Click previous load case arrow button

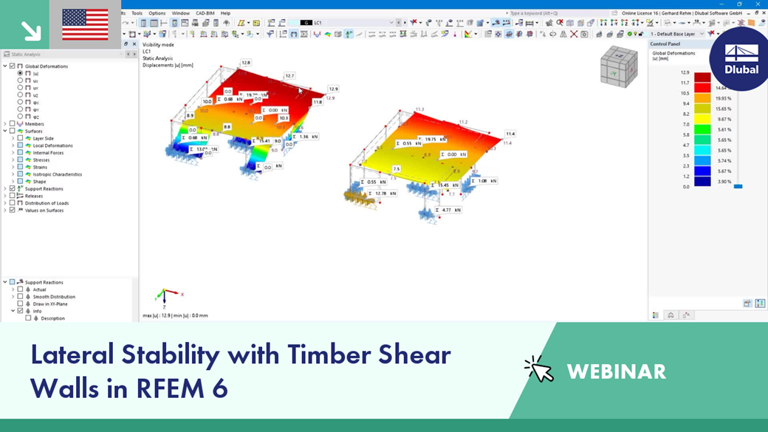398,23
